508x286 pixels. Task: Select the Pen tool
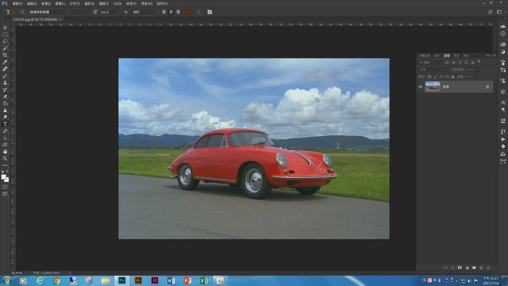[x=5, y=131]
